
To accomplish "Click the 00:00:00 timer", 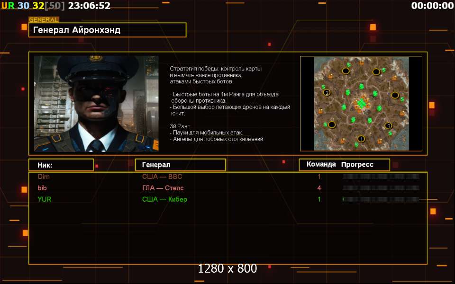I will click(432, 6).
